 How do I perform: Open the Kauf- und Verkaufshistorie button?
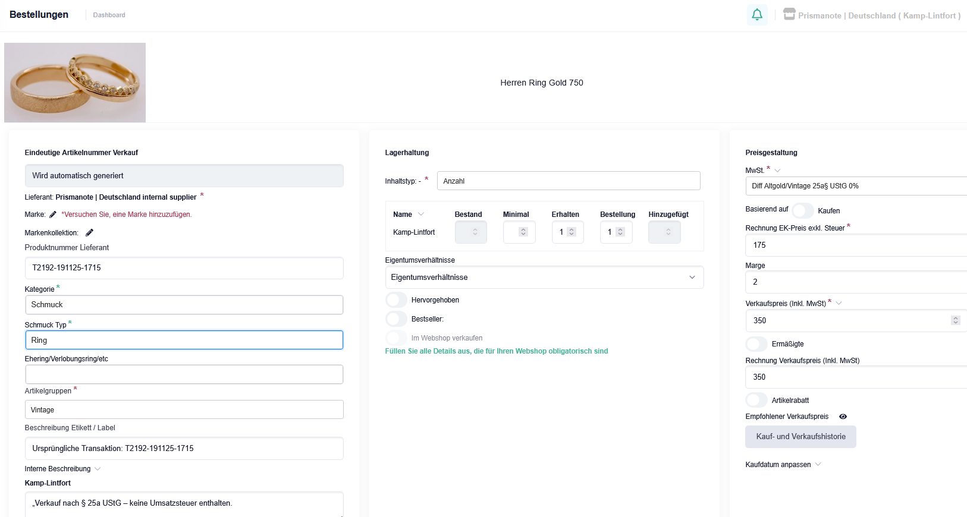pos(800,437)
